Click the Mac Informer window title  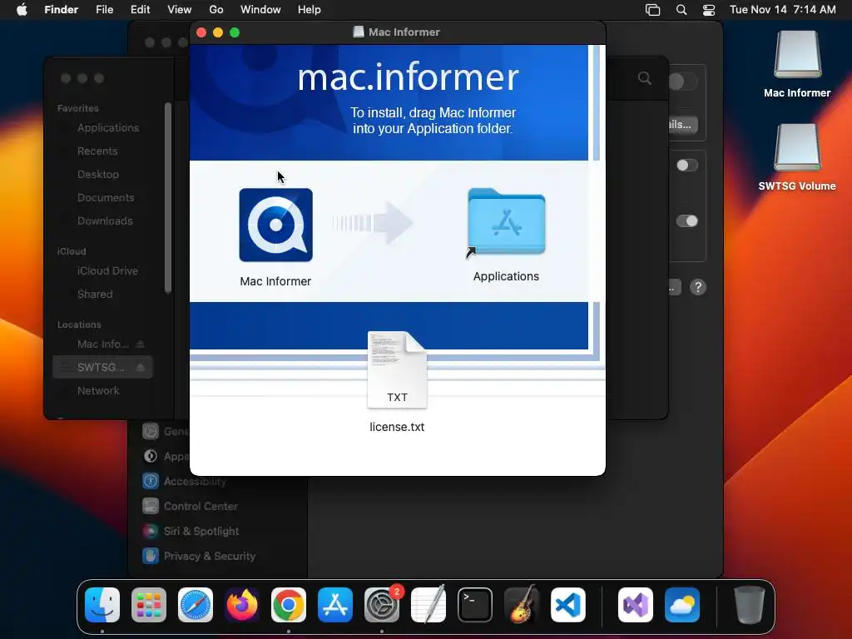[x=404, y=32]
